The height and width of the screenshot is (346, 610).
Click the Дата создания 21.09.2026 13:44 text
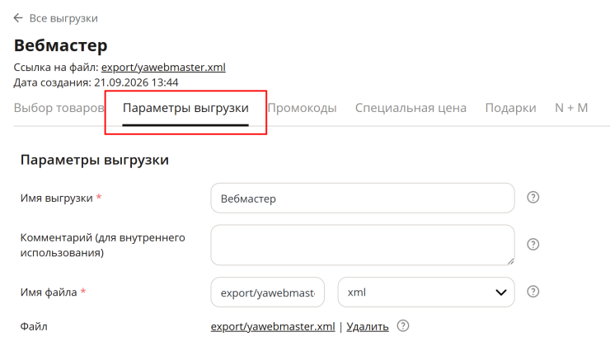point(96,82)
